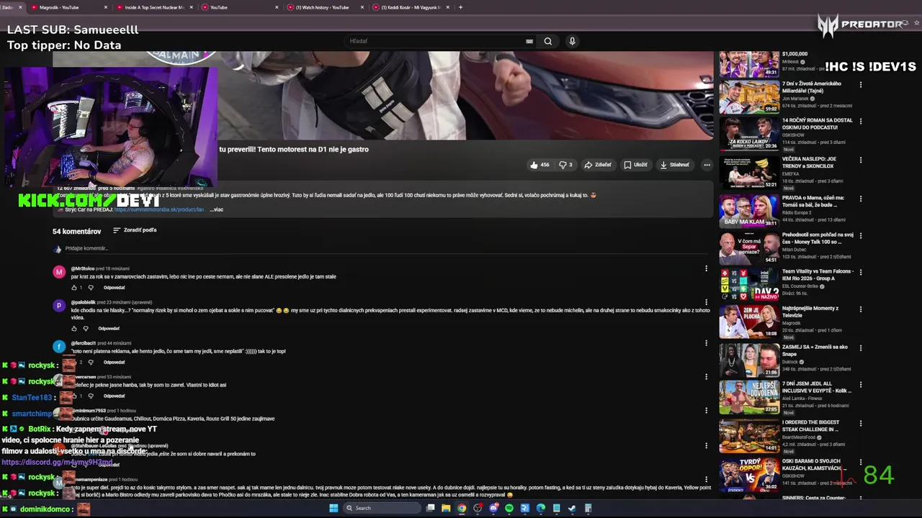This screenshot has height=518, width=922.
Task: Reply to @palobielik comment via Odpovedať
Action: click(109, 329)
